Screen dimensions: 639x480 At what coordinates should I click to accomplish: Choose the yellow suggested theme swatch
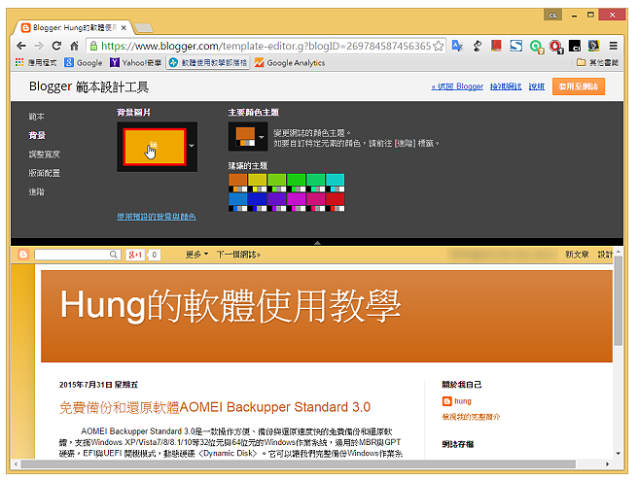pyautogui.click(x=257, y=183)
